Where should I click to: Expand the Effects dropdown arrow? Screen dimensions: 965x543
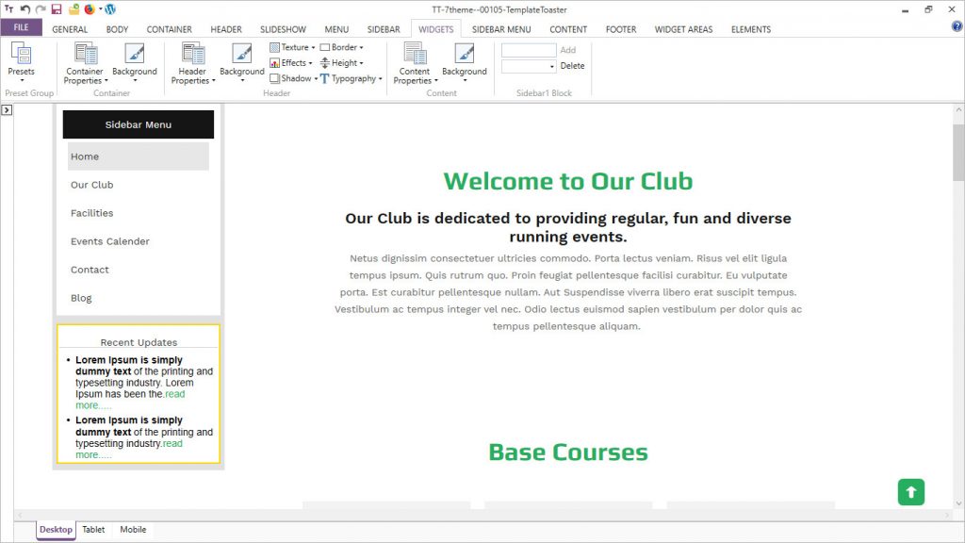310,63
